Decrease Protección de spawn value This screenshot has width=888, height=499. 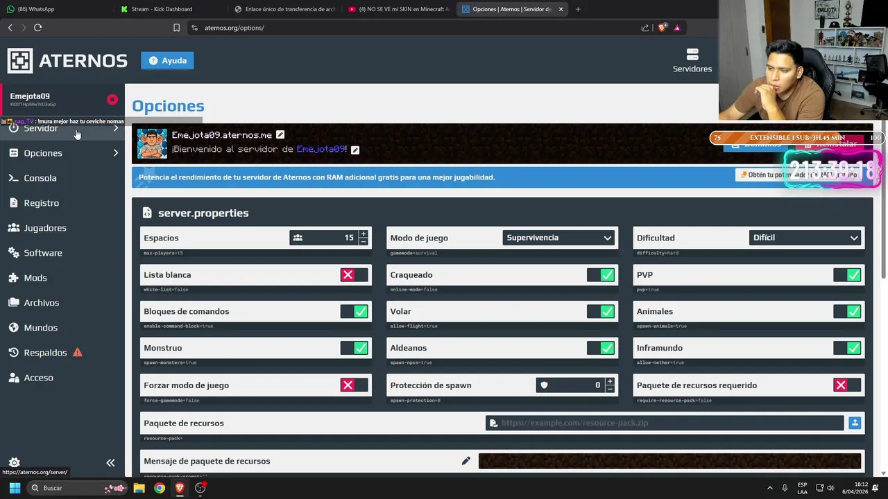[610, 389]
